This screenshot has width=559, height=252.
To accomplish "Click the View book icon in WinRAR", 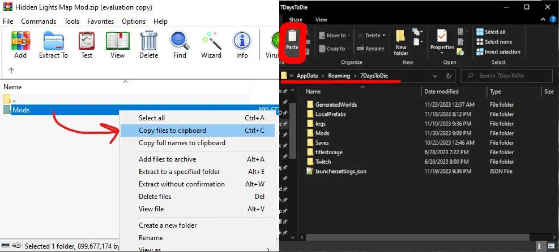I will 117,40.
